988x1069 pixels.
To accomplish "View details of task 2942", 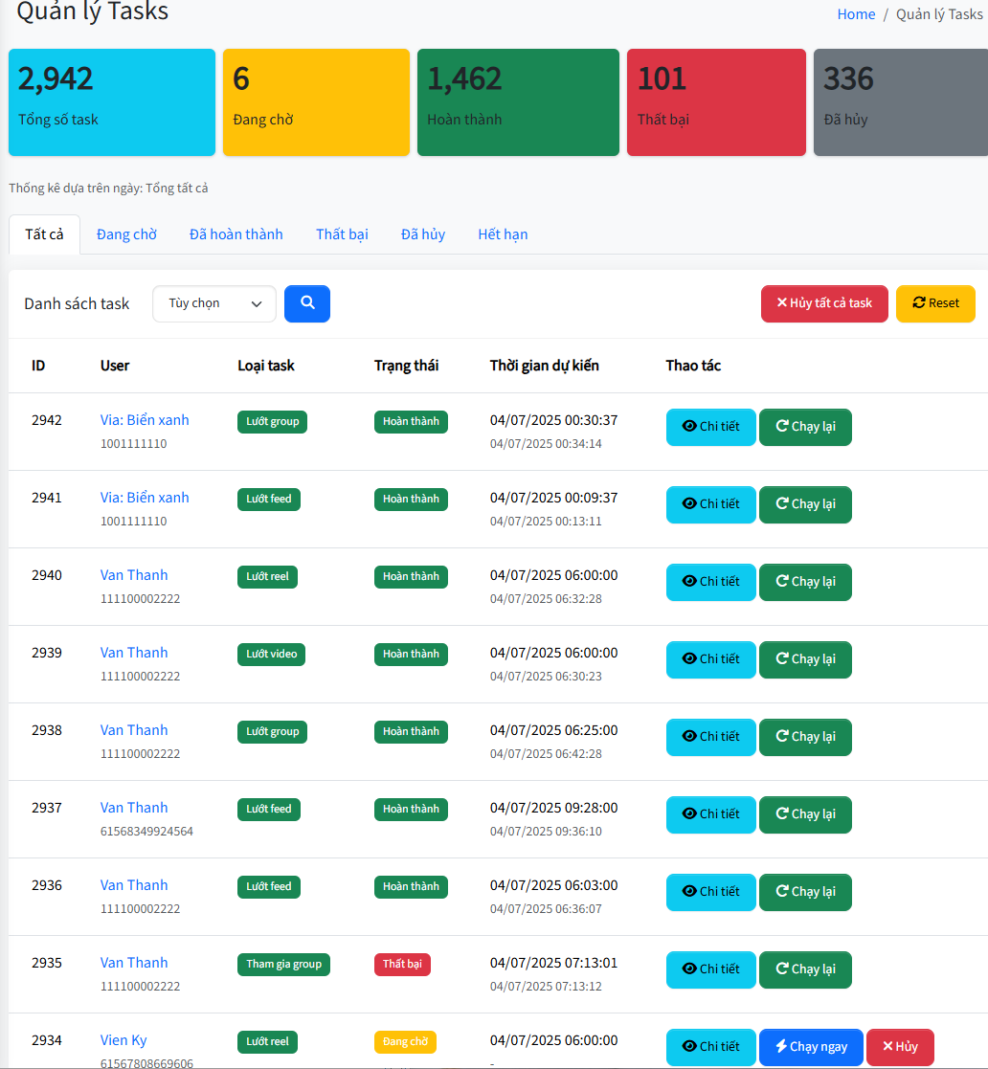I will point(710,427).
